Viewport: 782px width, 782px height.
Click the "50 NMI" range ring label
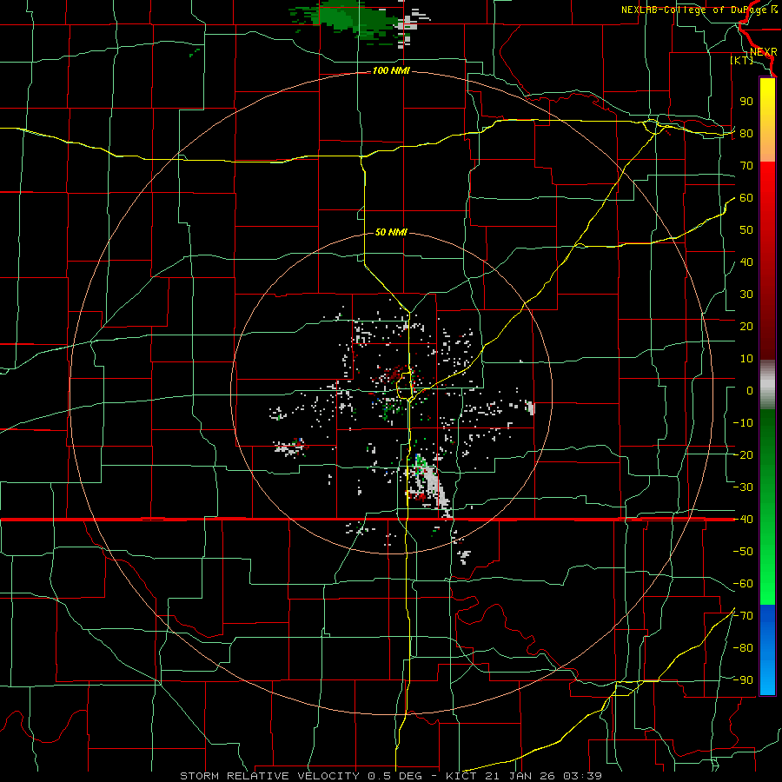(391, 232)
